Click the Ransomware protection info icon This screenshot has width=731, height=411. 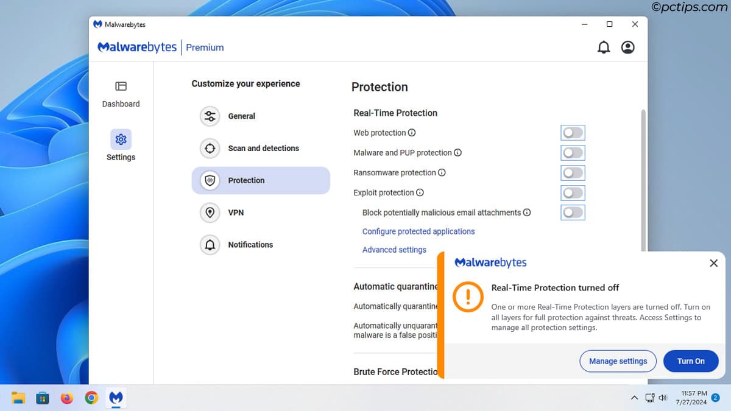coord(442,173)
